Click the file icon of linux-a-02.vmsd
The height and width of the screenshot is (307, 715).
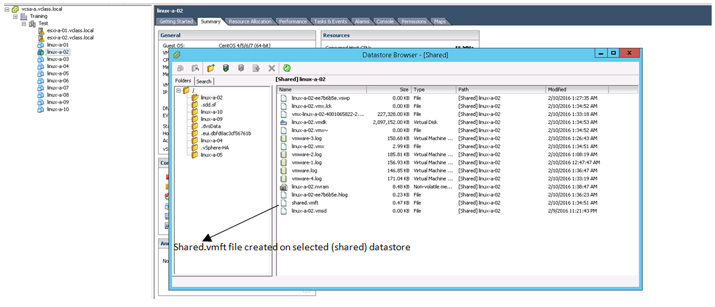[283, 211]
